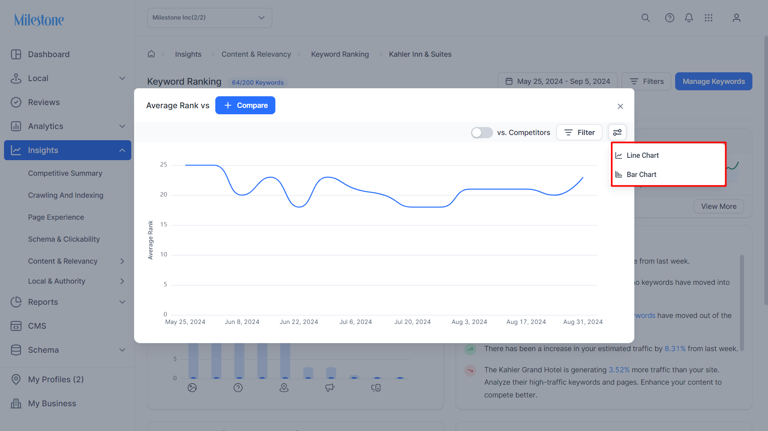The height and width of the screenshot is (431, 768).
Task: Open Page Experience page
Action: click(x=56, y=217)
